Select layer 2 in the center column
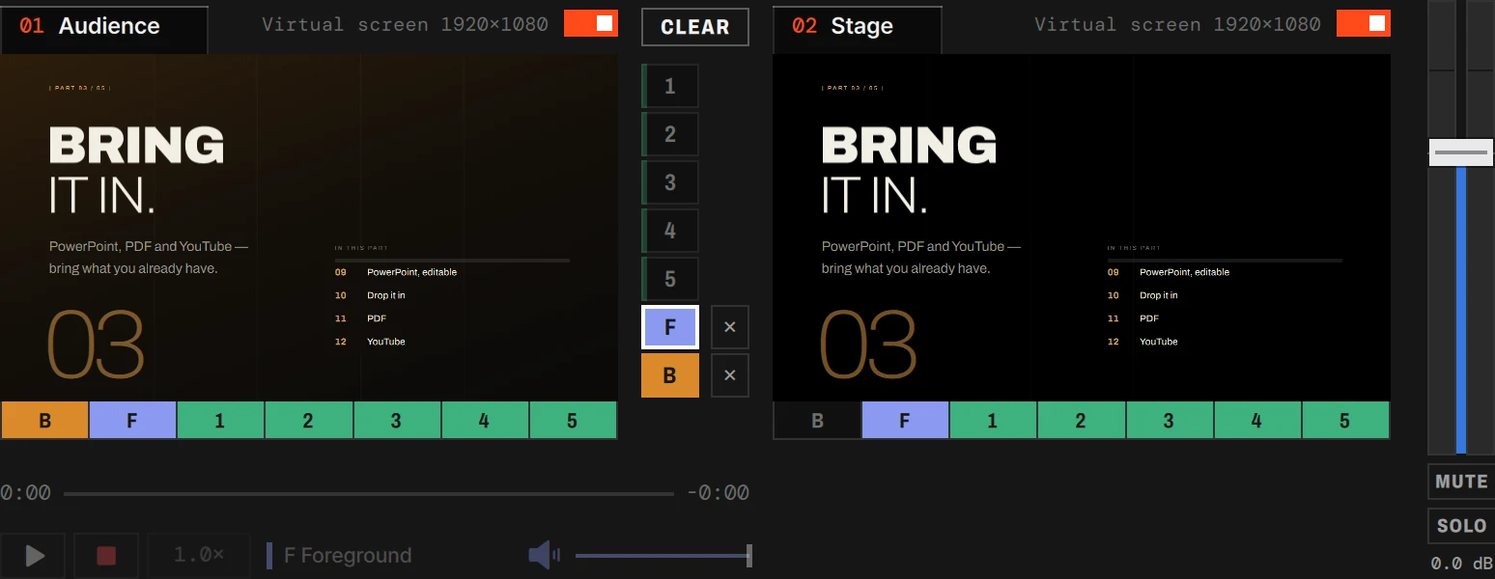 (x=670, y=134)
